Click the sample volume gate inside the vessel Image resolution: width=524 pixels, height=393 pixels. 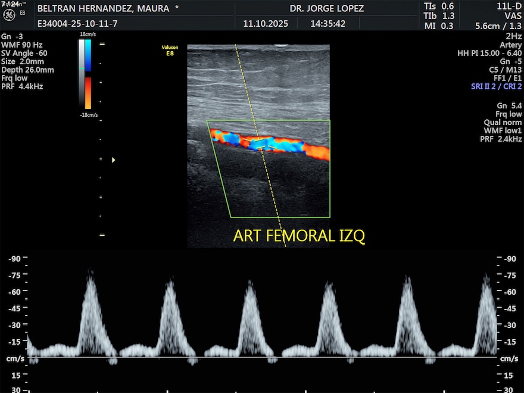[259, 144]
